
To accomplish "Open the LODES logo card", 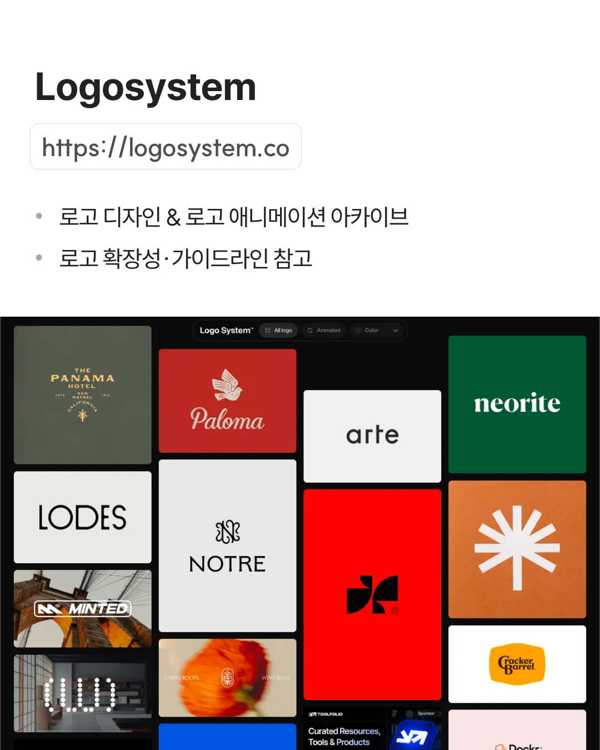I will (83, 517).
